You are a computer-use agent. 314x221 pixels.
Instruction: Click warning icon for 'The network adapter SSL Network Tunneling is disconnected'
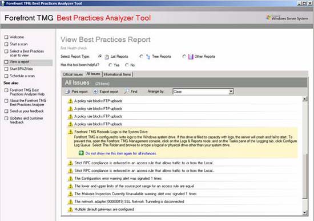click(70, 202)
